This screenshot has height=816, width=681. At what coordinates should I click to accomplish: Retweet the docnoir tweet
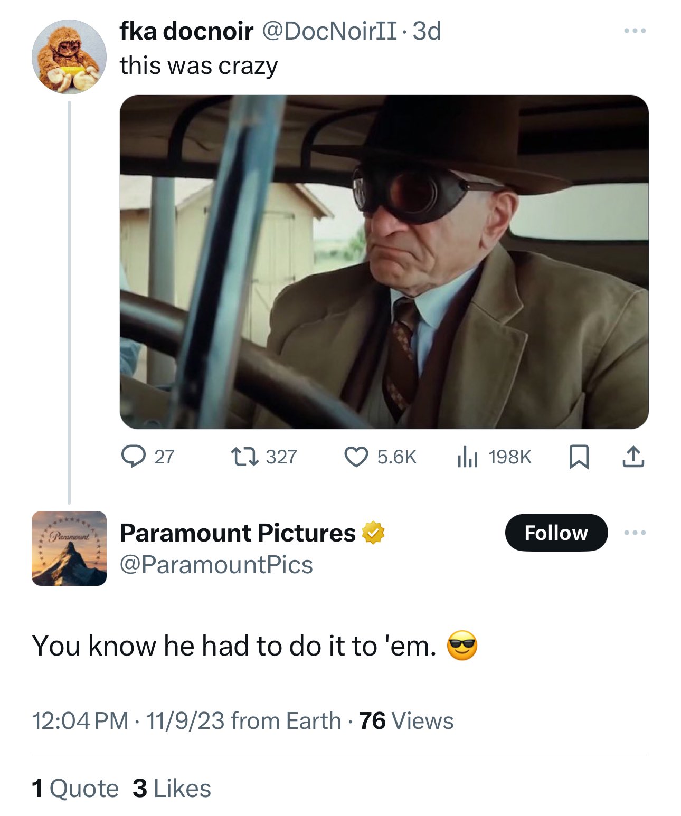264,457
